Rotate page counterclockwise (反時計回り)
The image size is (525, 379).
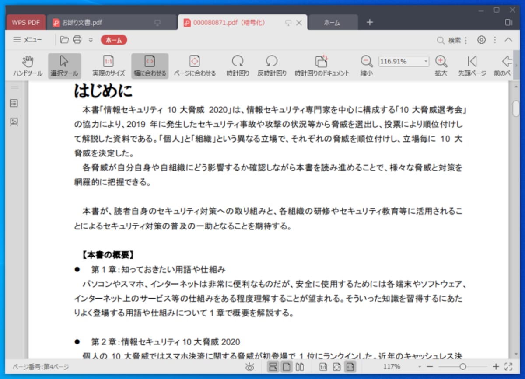pyautogui.click(x=272, y=66)
